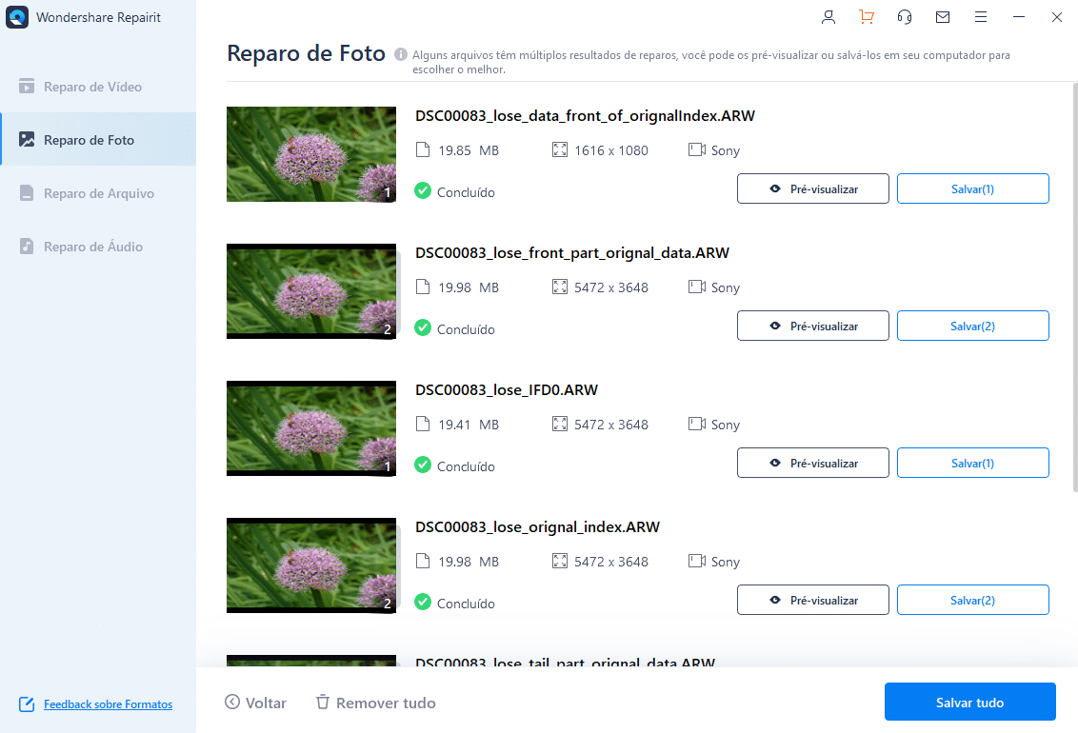The width and height of the screenshot is (1078, 733).
Task: Preview DSC00083_lose_data_front_of_orignalIndex.ARW file
Action: click(812, 188)
